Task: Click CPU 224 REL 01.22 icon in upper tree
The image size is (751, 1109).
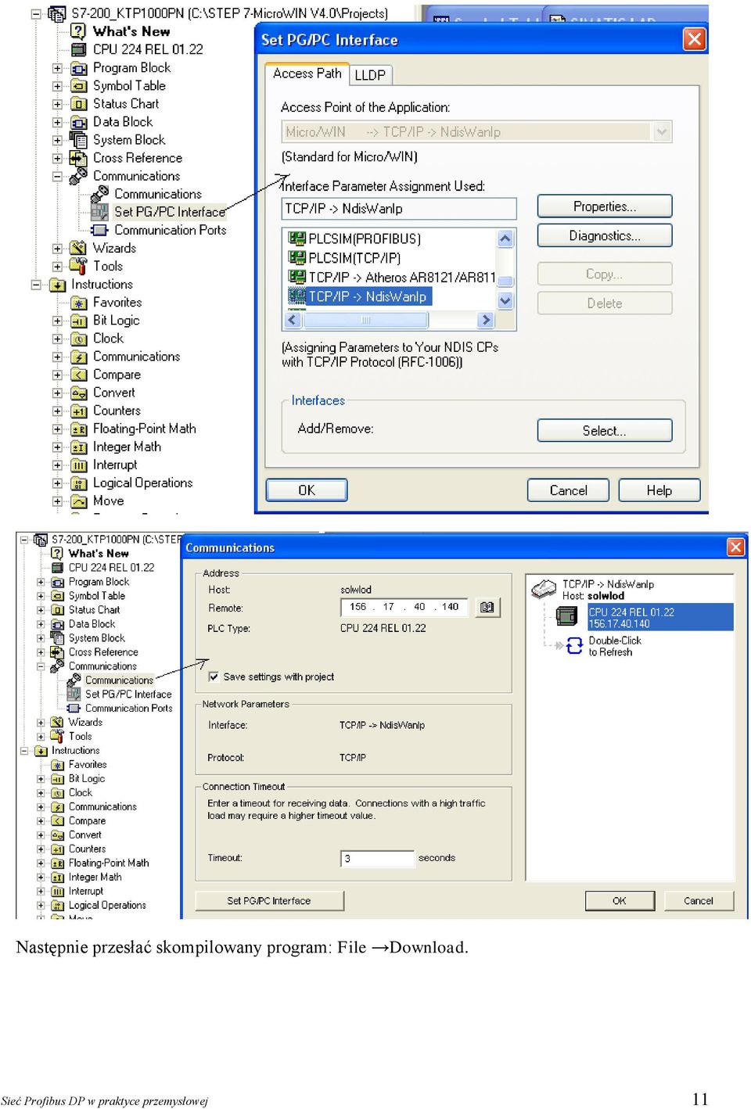Action: click(x=78, y=49)
